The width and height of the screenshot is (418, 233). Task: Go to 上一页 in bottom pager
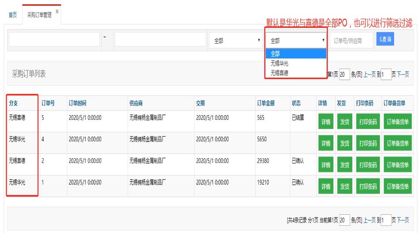[369, 220]
